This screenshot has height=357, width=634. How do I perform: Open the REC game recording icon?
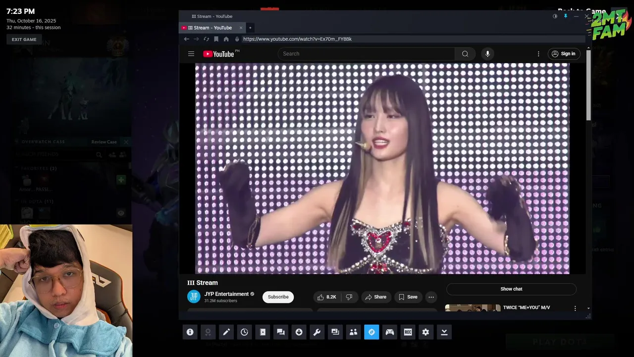[408, 332]
